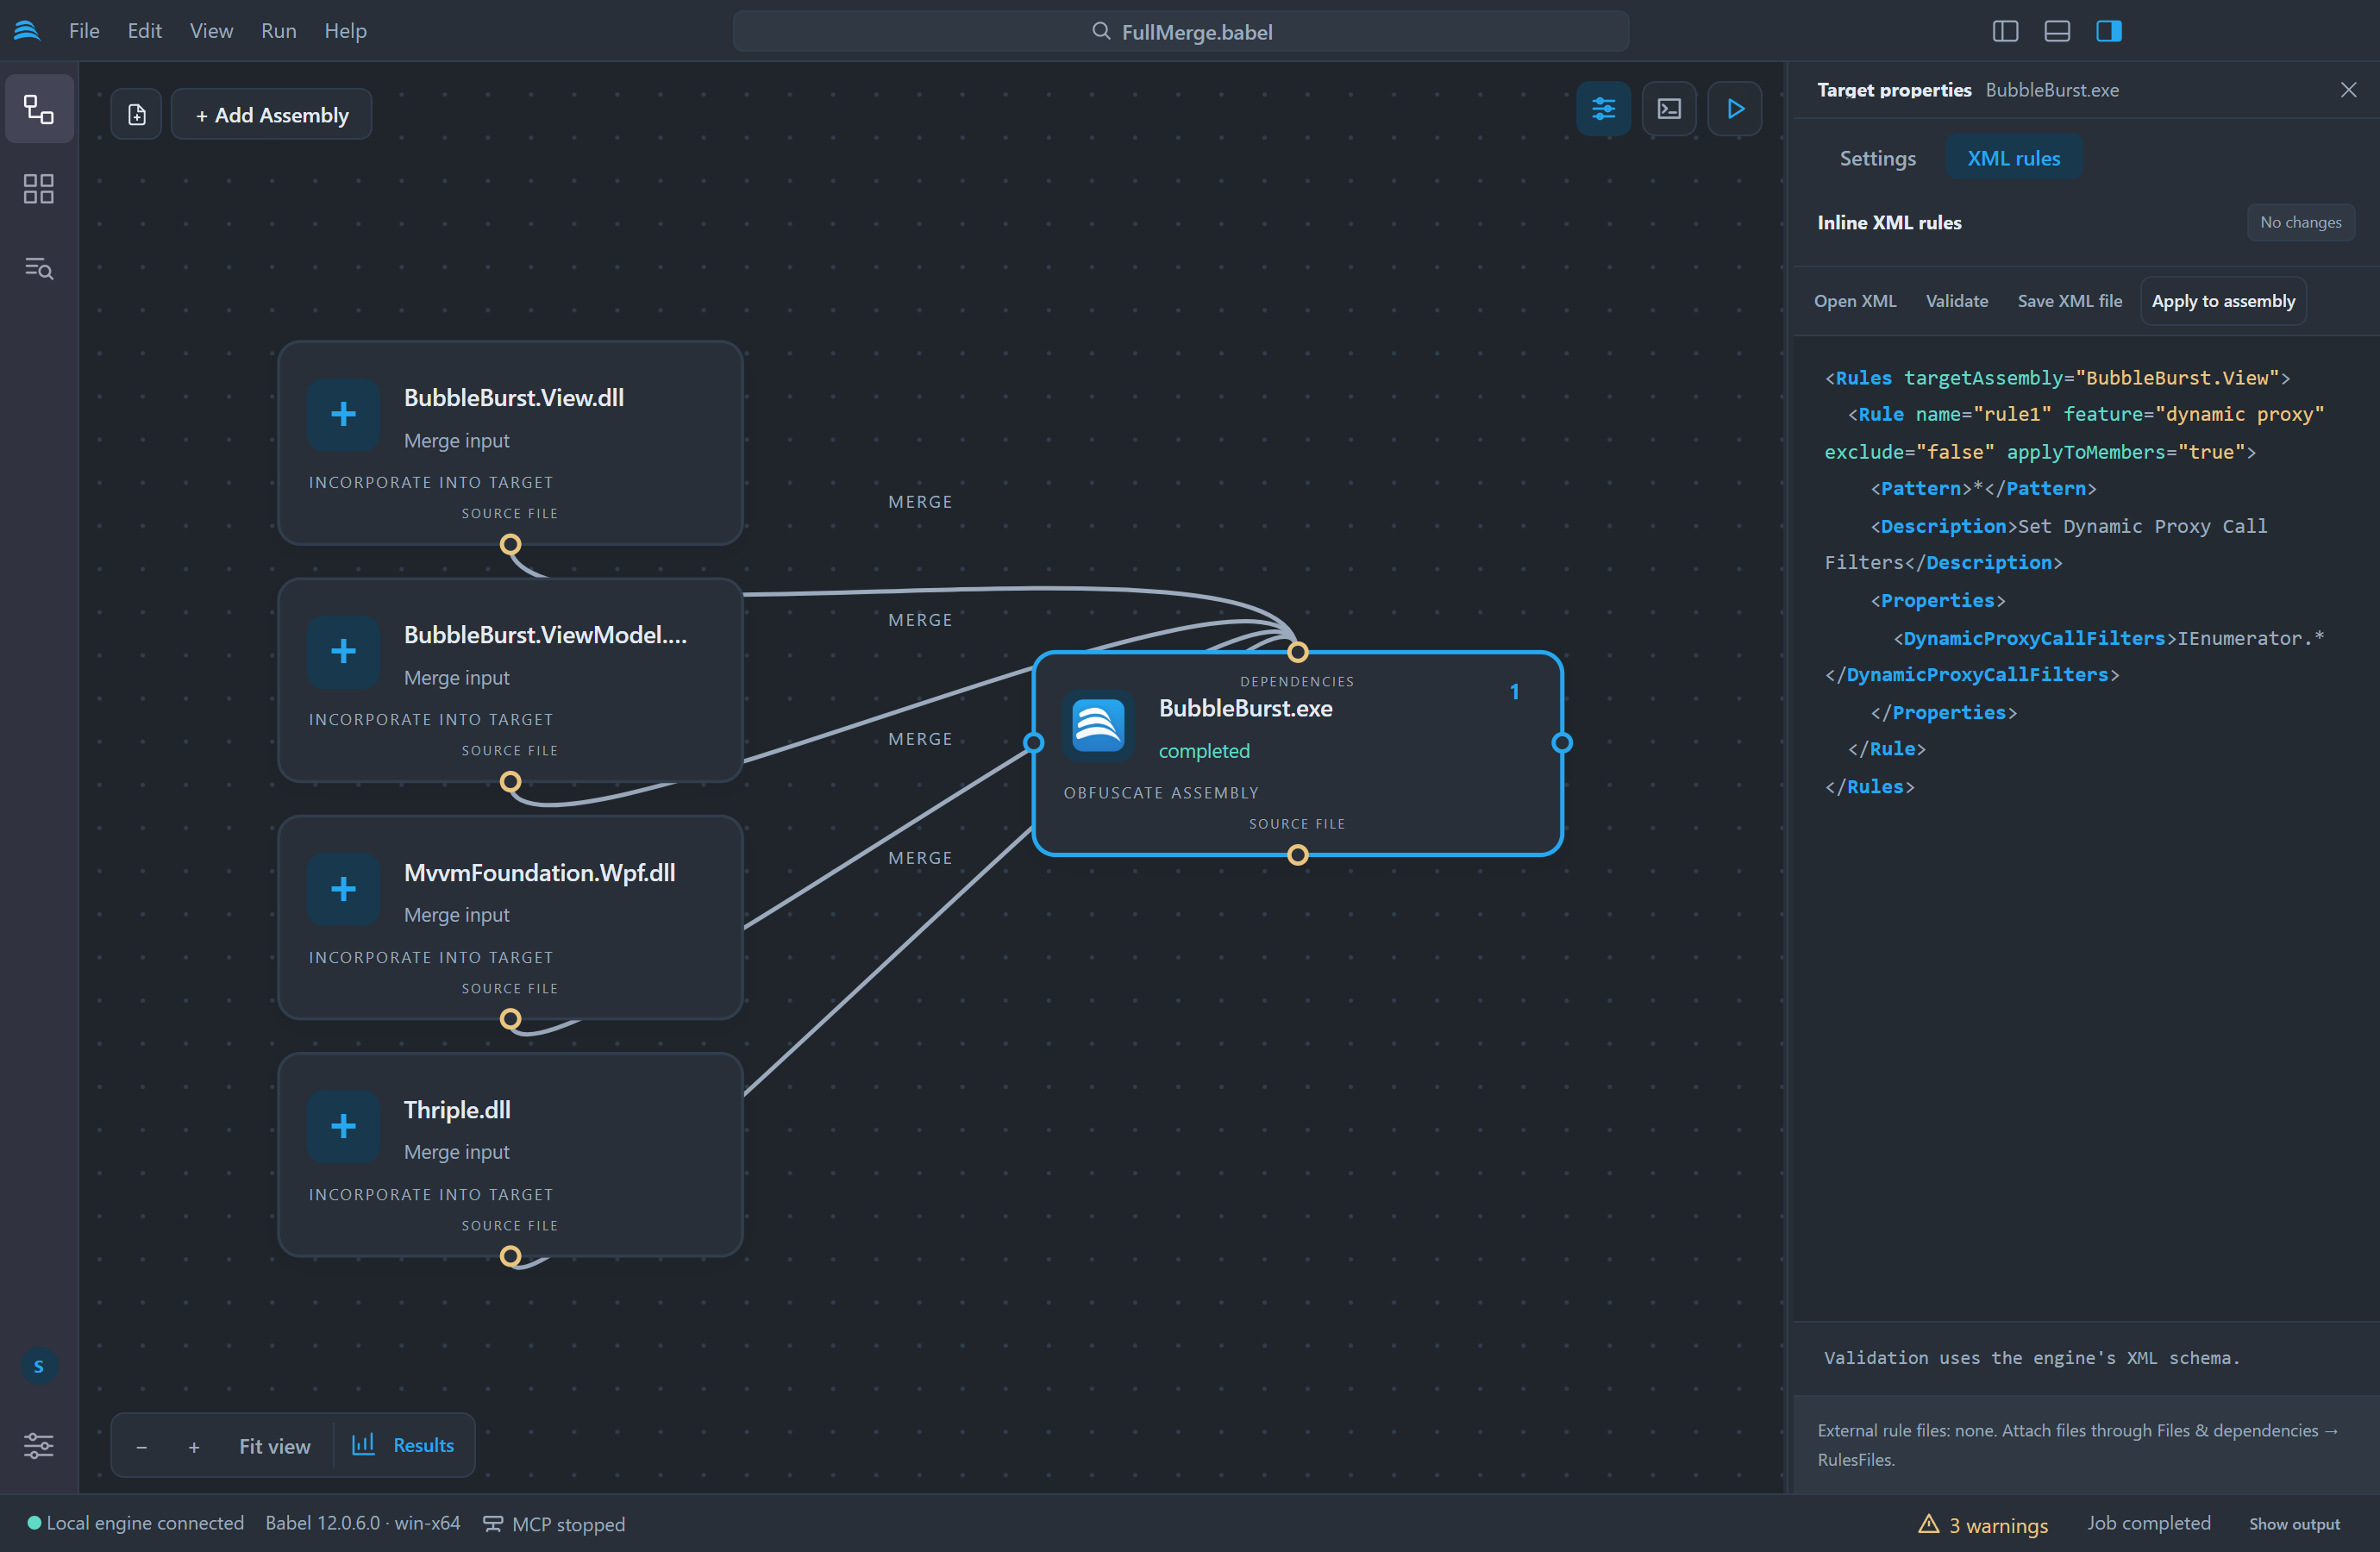Click Save XML file

pos(2069,301)
